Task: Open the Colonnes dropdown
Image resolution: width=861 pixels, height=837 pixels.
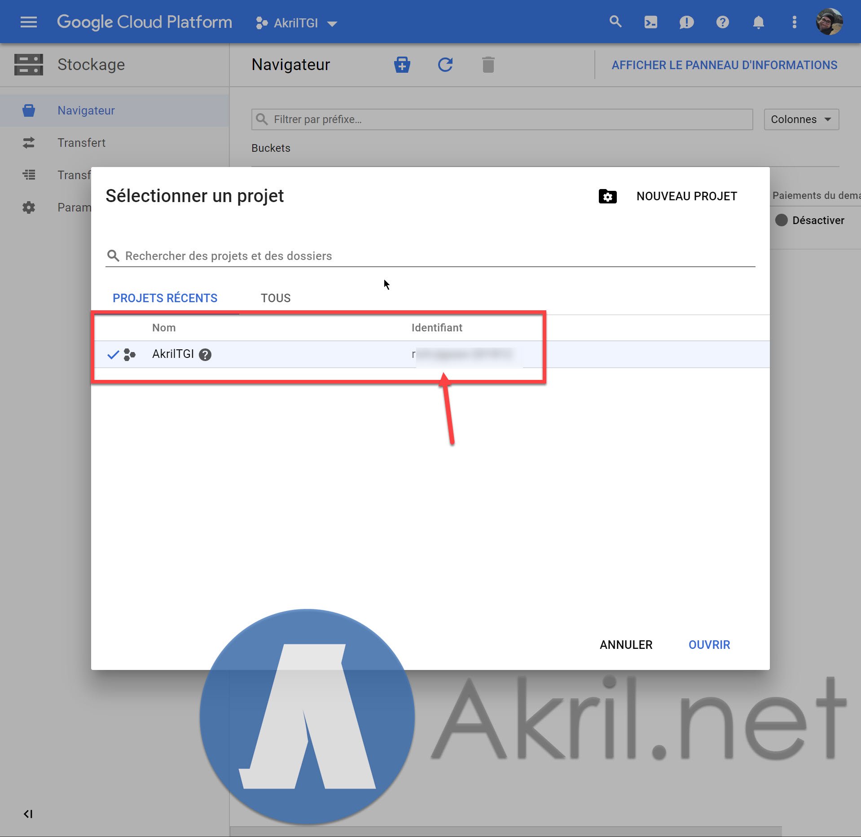Action: (x=801, y=119)
